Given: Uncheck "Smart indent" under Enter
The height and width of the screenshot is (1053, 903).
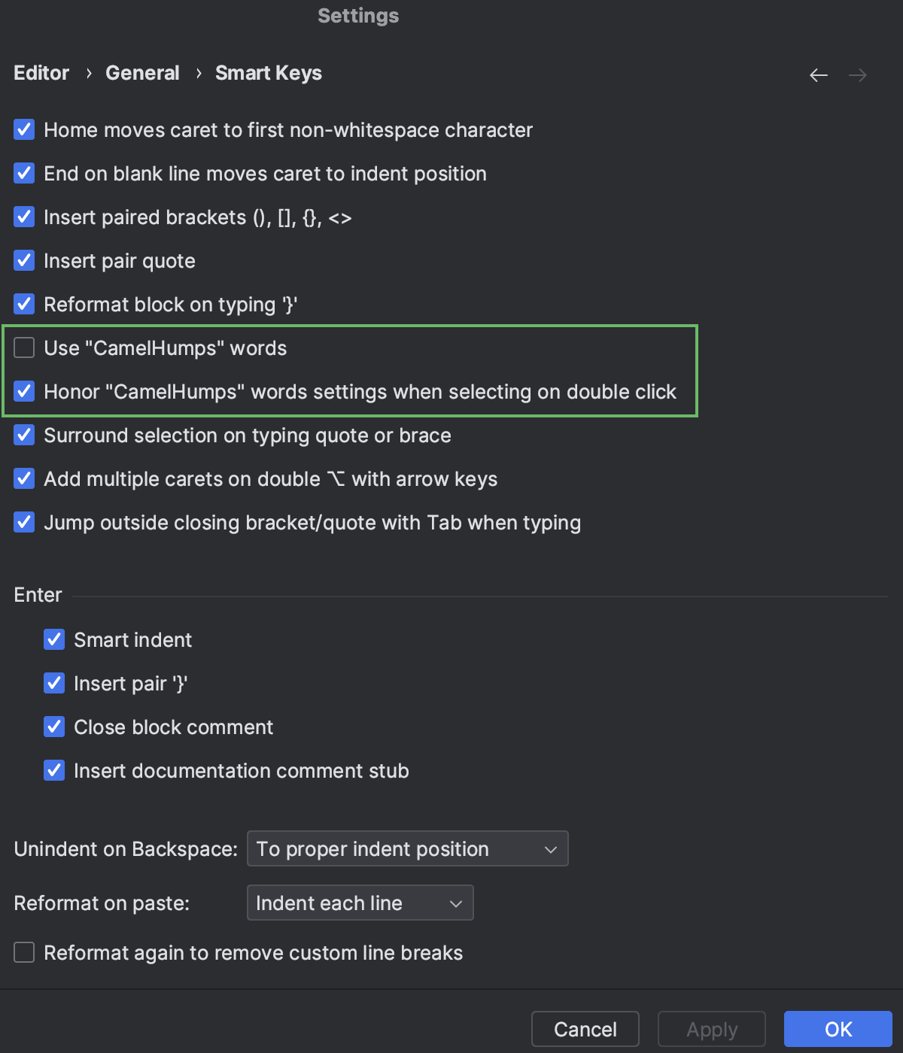Looking at the screenshot, I should (54, 639).
